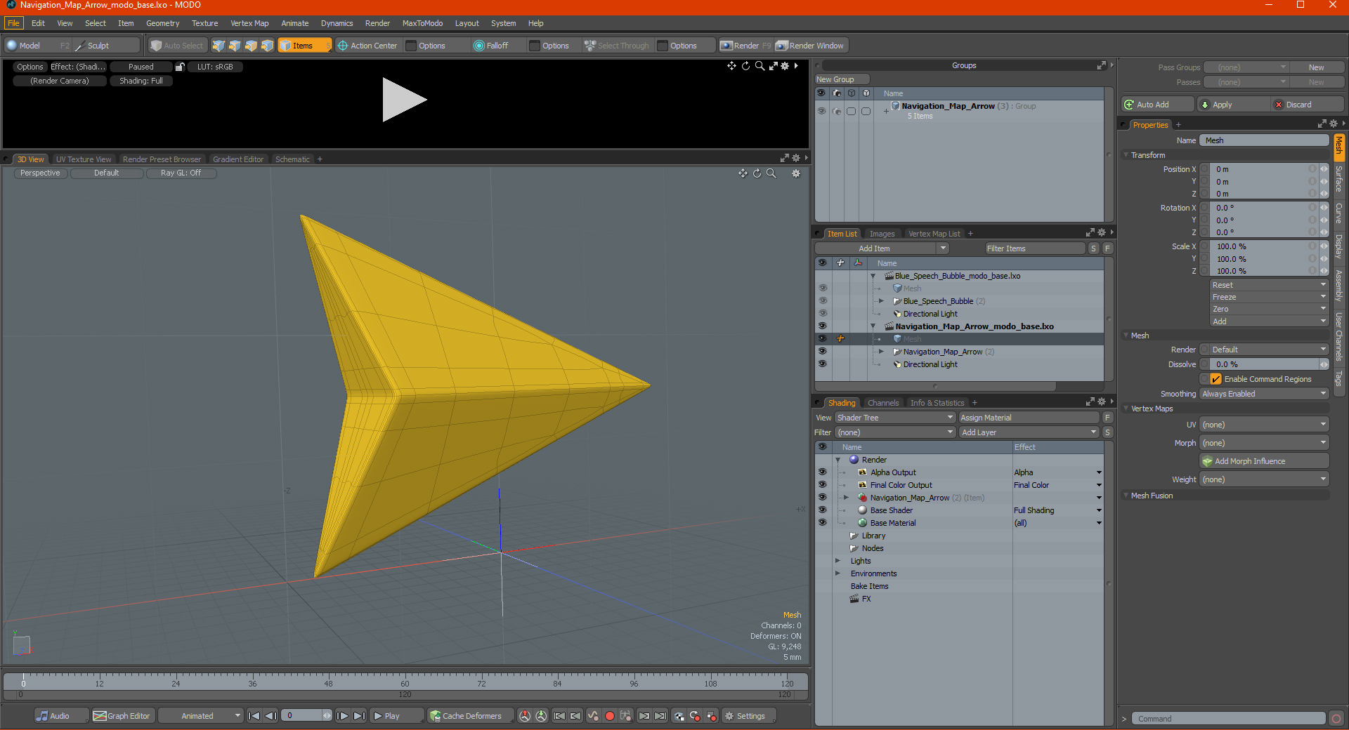Viewport: 1349px width, 730px height.
Task: Open timeline Settings
Action: (749, 716)
